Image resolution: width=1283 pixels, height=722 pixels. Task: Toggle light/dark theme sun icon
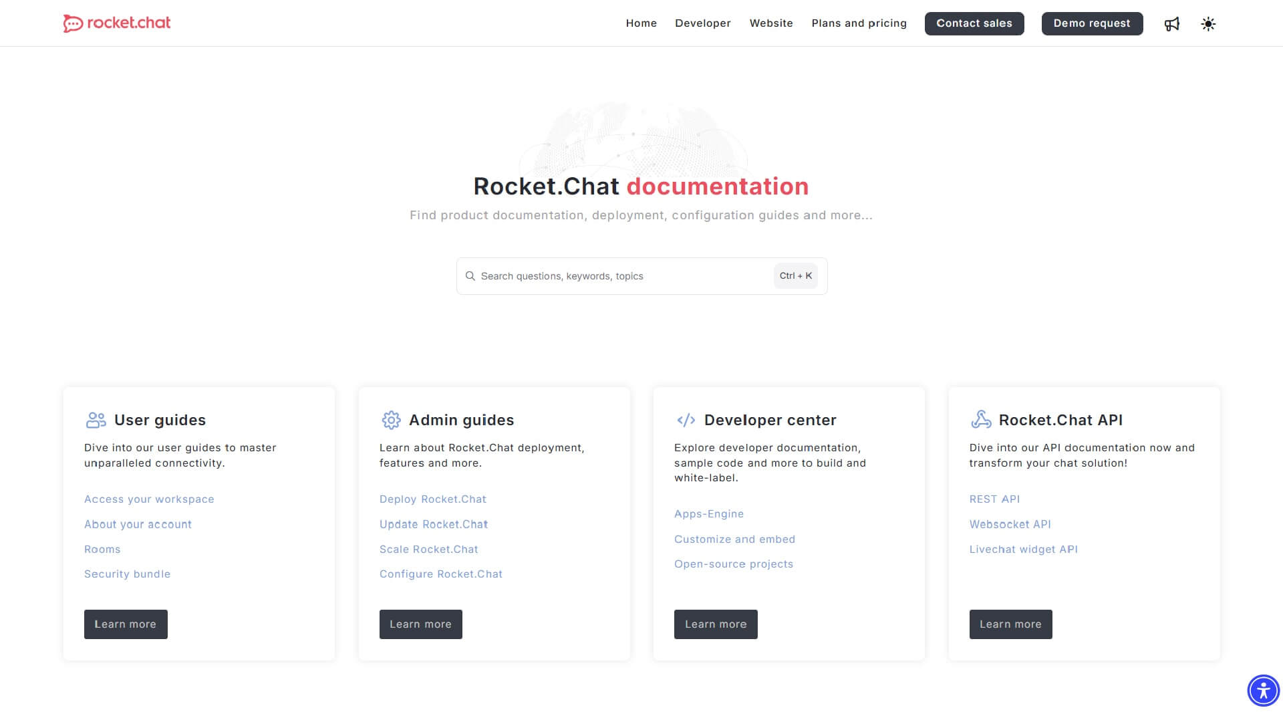pos(1208,24)
